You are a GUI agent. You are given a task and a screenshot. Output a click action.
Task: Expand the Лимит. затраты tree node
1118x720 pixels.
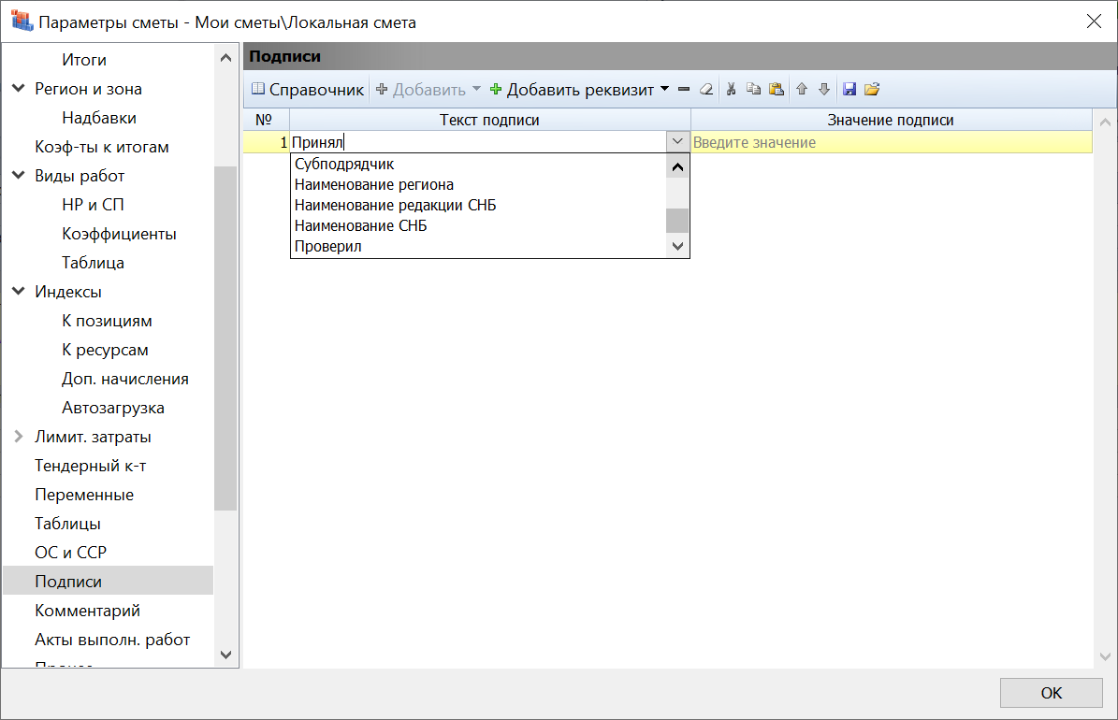pyautogui.click(x=18, y=437)
